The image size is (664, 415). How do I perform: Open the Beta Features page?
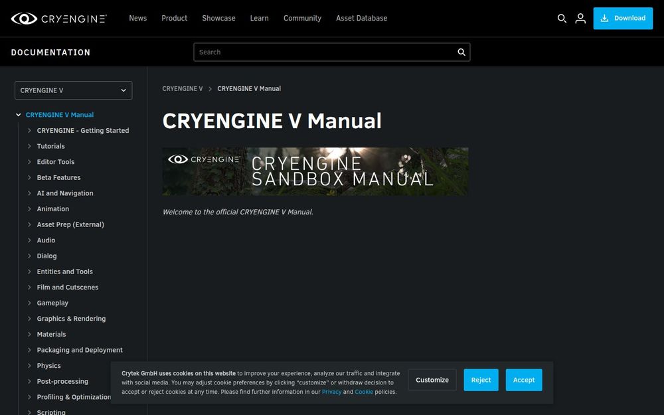coord(58,177)
